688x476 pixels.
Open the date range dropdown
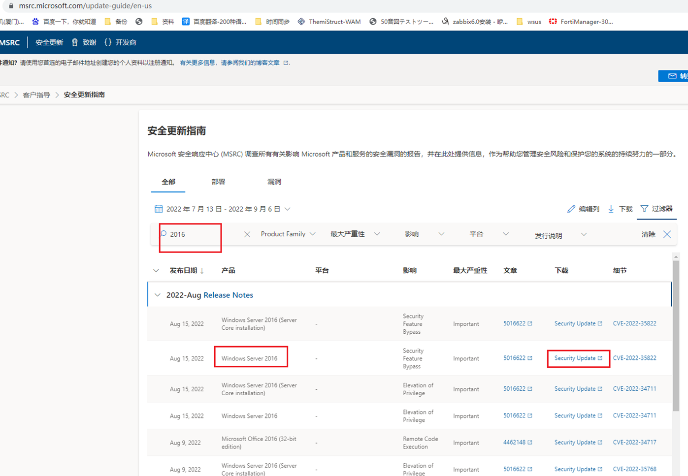point(223,209)
